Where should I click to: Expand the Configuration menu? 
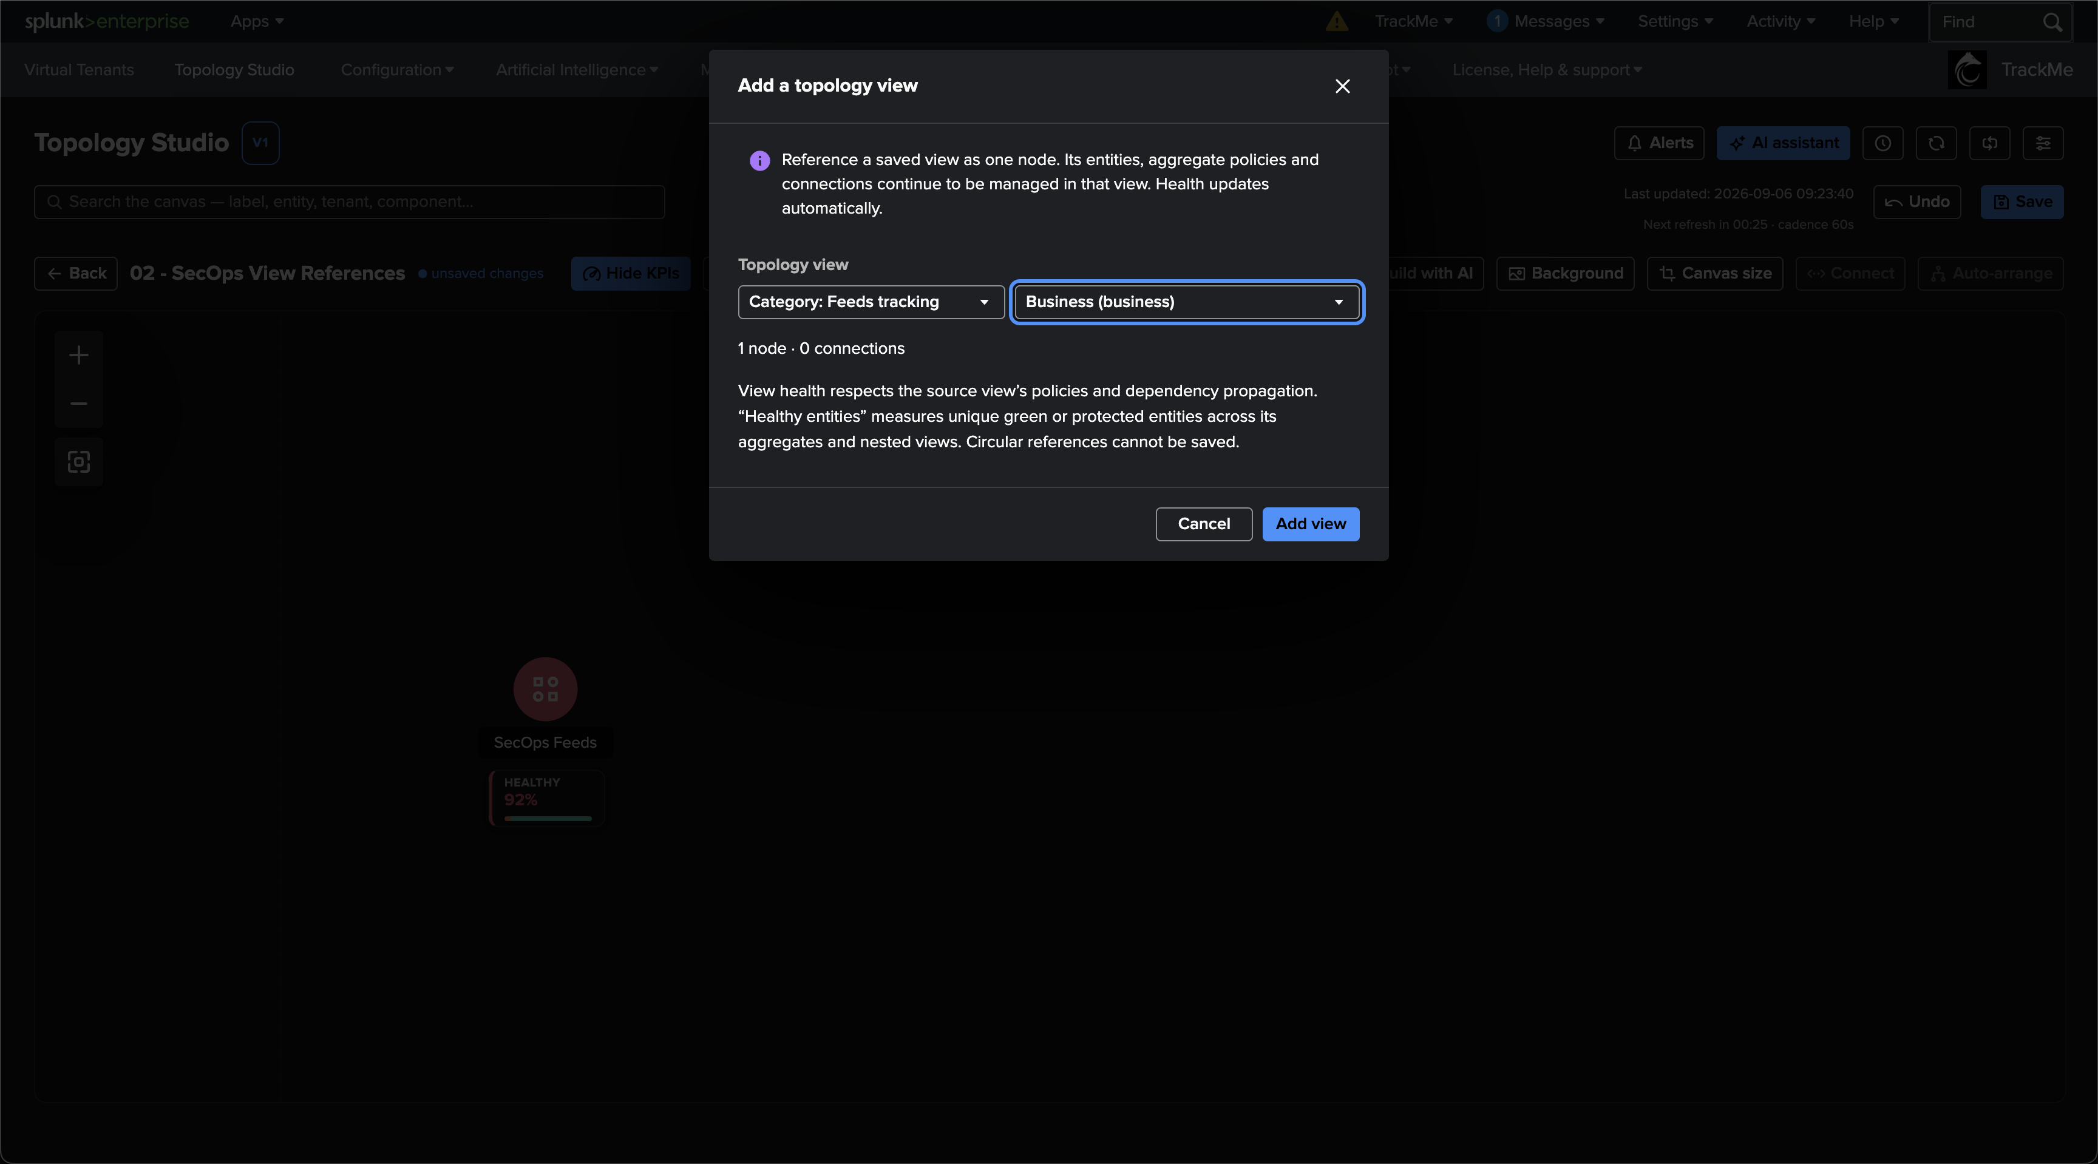click(398, 70)
